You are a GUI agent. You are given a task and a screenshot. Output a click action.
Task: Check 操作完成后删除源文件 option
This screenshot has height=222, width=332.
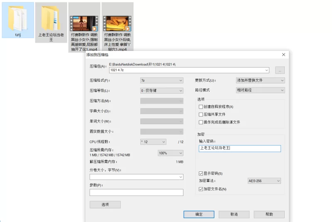tap(201, 122)
